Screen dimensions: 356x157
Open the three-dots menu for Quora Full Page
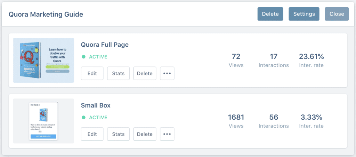(167, 73)
